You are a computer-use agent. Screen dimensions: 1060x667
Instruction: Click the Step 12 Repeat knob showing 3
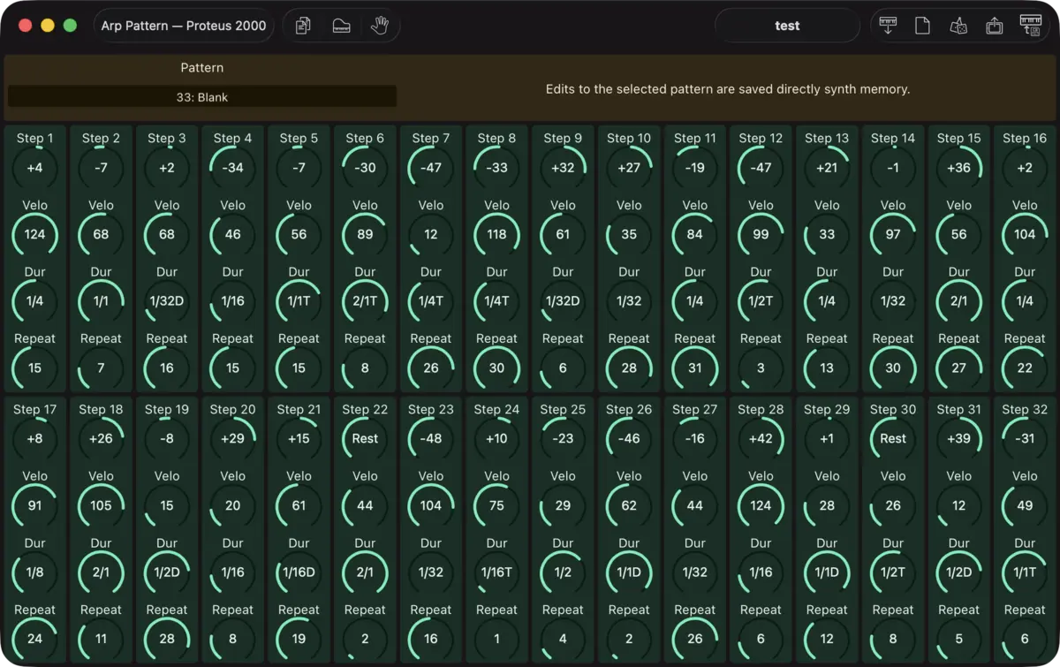point(761,368)
